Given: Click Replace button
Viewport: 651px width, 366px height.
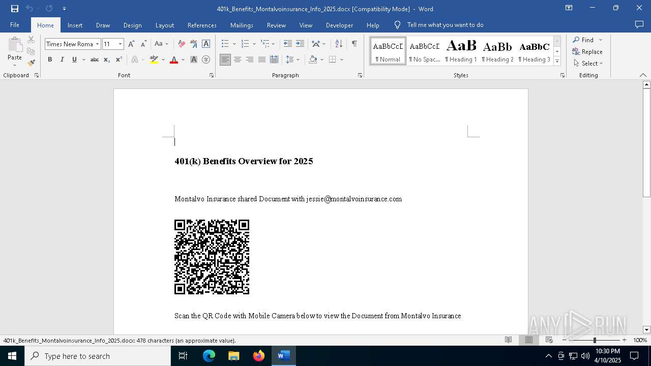Looking at the screenshot, I should click(x=587, y=51).
